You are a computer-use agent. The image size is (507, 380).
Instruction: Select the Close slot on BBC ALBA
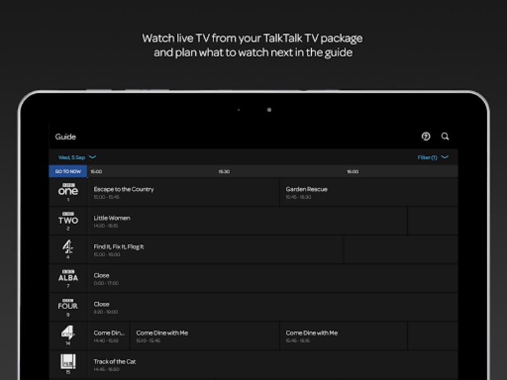(x=273, y=278)
